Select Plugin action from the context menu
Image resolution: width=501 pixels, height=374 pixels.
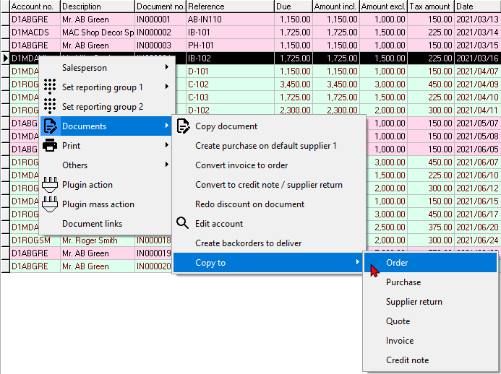(x=106, y=184)
